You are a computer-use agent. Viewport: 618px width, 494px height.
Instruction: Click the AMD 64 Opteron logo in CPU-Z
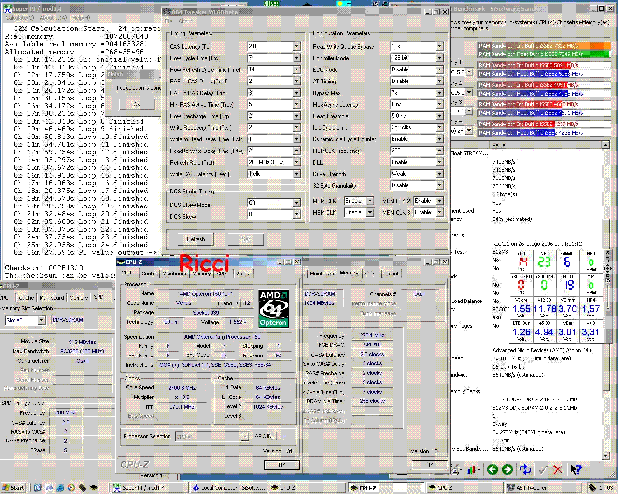274,309
